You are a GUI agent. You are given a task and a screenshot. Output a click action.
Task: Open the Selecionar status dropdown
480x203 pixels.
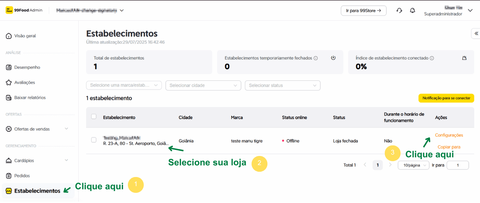click(283, 85)
